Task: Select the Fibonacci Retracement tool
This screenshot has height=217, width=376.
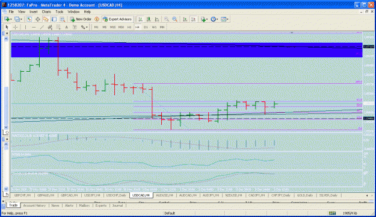Action: [x=58, y=27]
